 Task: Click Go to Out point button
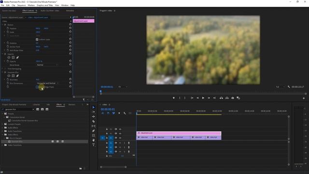point(214,98)
